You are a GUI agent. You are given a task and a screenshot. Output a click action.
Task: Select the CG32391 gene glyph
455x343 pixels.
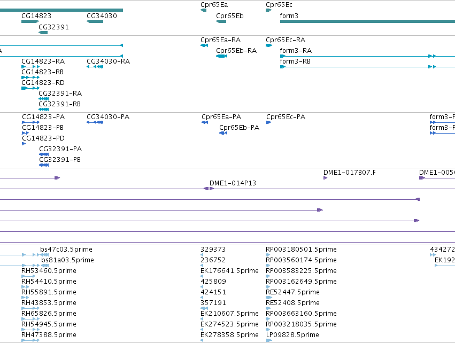pyautogui.click(x=43, y=33)
